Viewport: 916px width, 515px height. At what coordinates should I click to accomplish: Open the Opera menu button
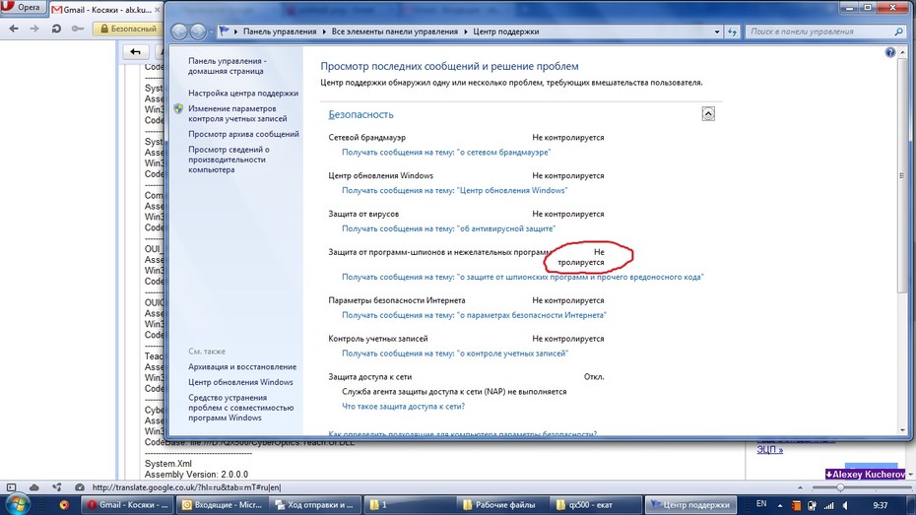22,8
